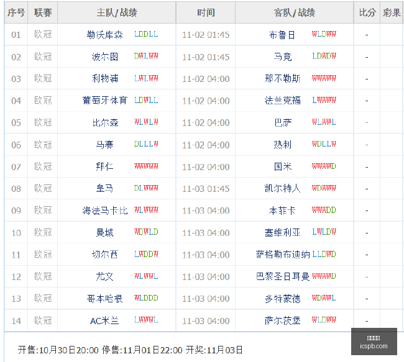Screen dimensions: 404x362
Task: Select 塞维利亚 away team
Action: tap(282, 233)
